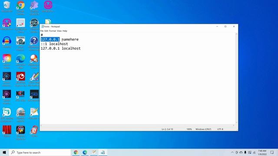Screen dimensions: 278x156
Task: Click the '::1 localhost' line
Action: pos(54,44)
